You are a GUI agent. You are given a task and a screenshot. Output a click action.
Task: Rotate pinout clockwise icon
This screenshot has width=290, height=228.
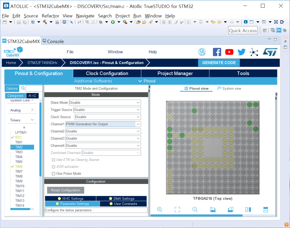pyautogui.click(x=213, y=209)
